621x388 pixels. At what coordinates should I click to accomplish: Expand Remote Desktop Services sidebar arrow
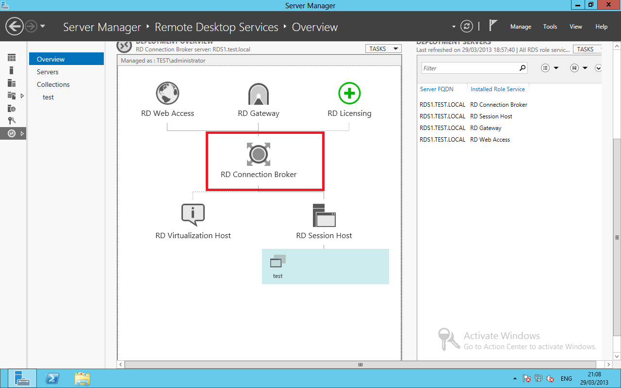pyautogui.click(x=22, y=133)
